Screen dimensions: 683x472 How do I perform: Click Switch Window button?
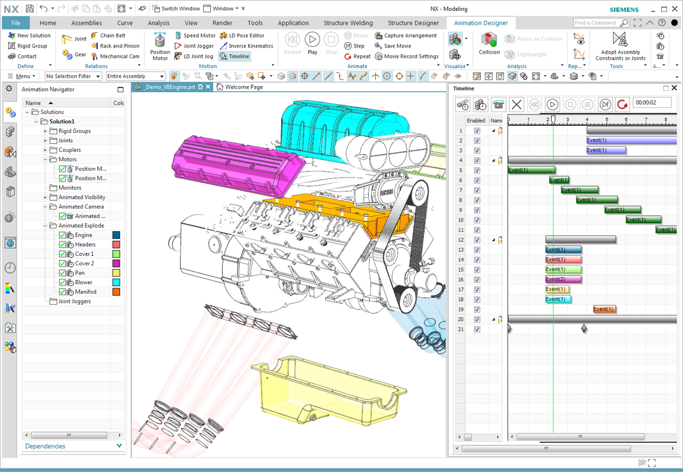[176, 8]
